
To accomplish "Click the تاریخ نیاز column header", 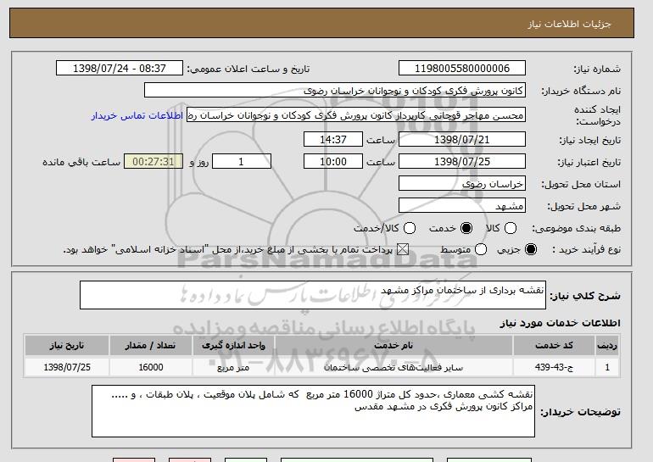I will [x=67, y=346].
